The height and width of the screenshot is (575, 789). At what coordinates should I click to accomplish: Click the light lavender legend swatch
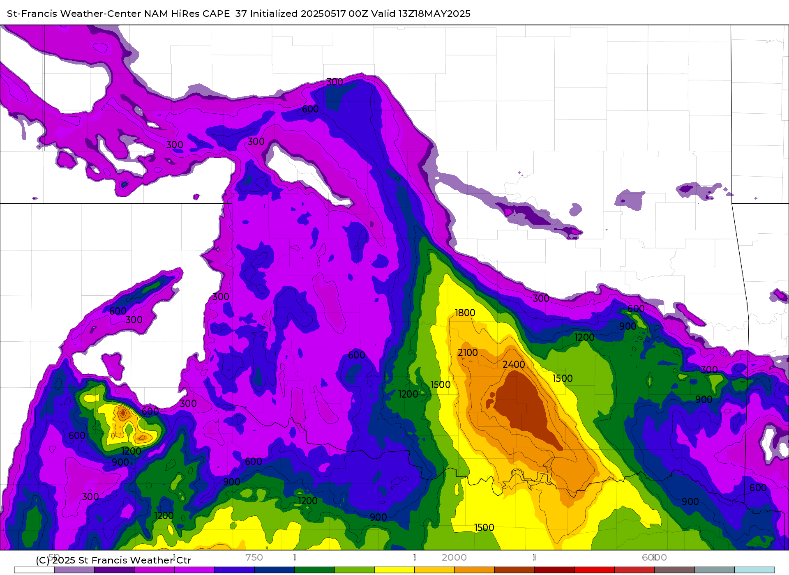[74, 570]
